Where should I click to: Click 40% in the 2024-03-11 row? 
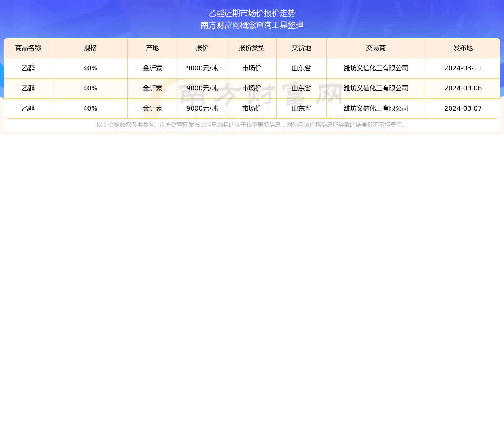point(90,68)
